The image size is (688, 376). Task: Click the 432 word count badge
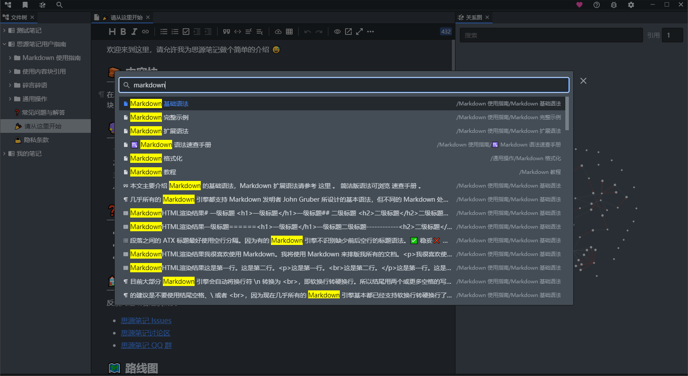[446, 31]
